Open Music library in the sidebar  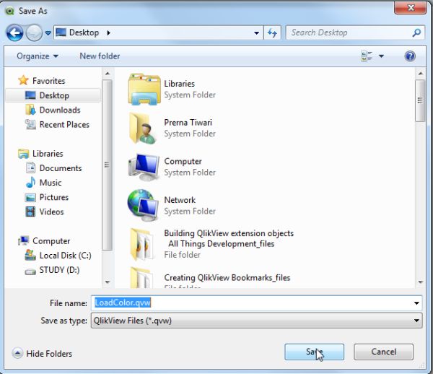point(43,183)
